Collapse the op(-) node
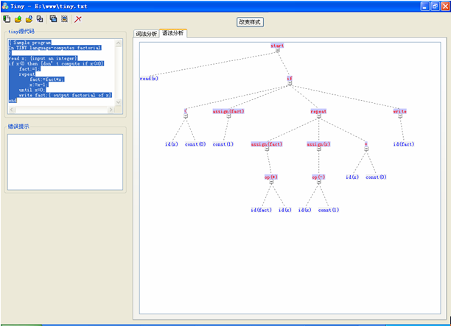Viewport: 451px width, 326px height. (x=318, y=183)
